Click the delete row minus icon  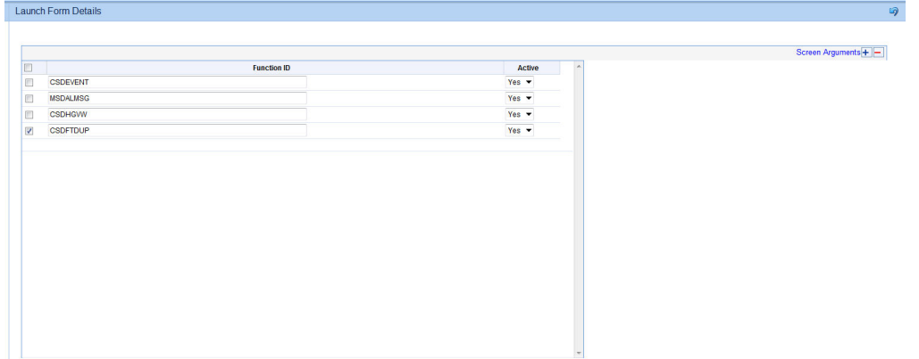(x=878, y=53)
